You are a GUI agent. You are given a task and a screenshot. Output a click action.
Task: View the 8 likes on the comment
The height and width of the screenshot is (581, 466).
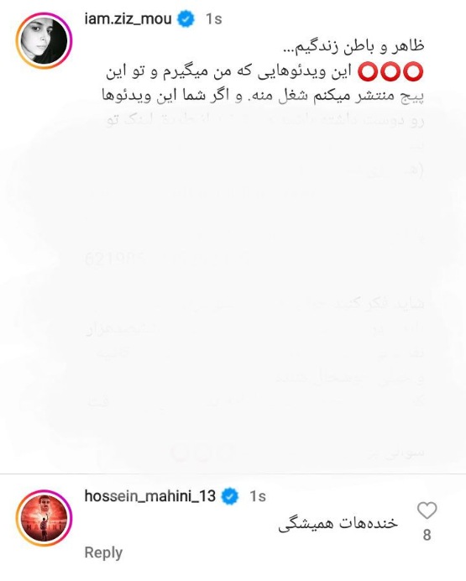point(427,535)
